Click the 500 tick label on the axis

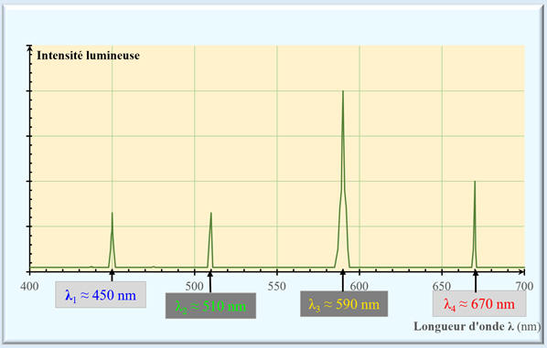coord(194,286)
